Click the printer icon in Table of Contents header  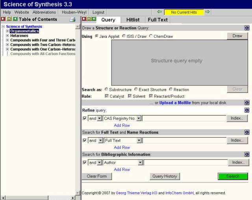click(x=72, y=20)
